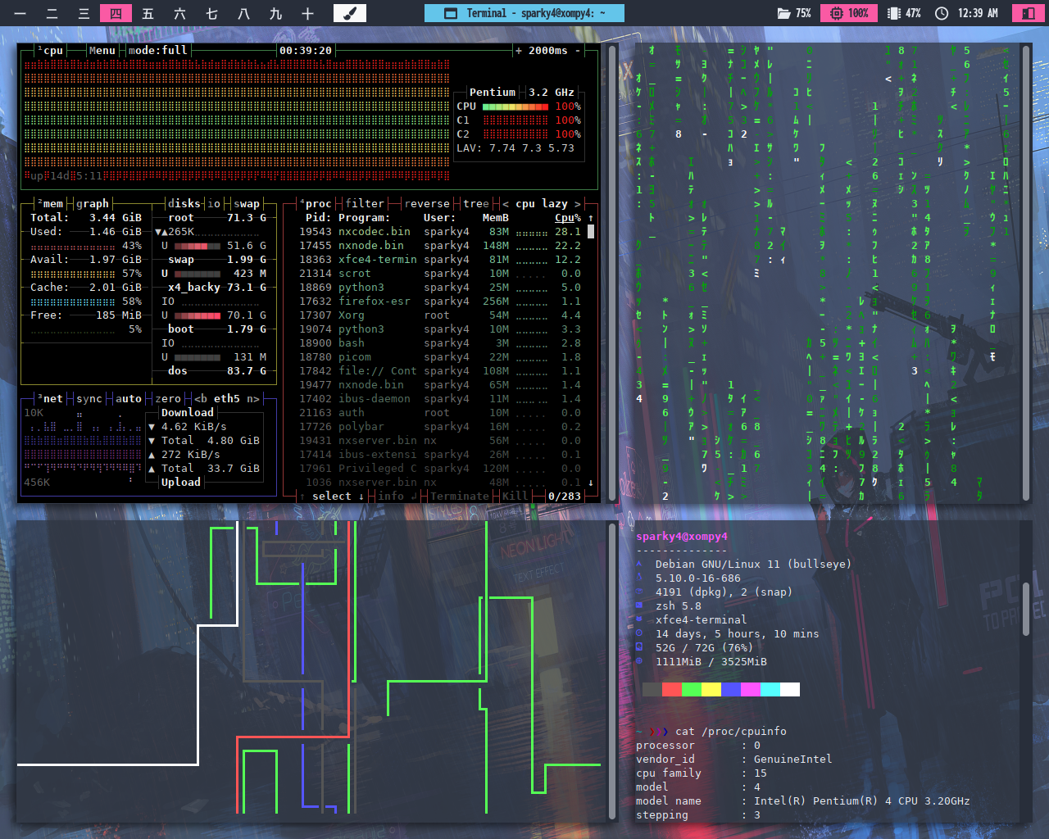Click the CPU chip icon showing 100%
The image size is (1049, 839).
pyautogui.click(x=837, y=13)
